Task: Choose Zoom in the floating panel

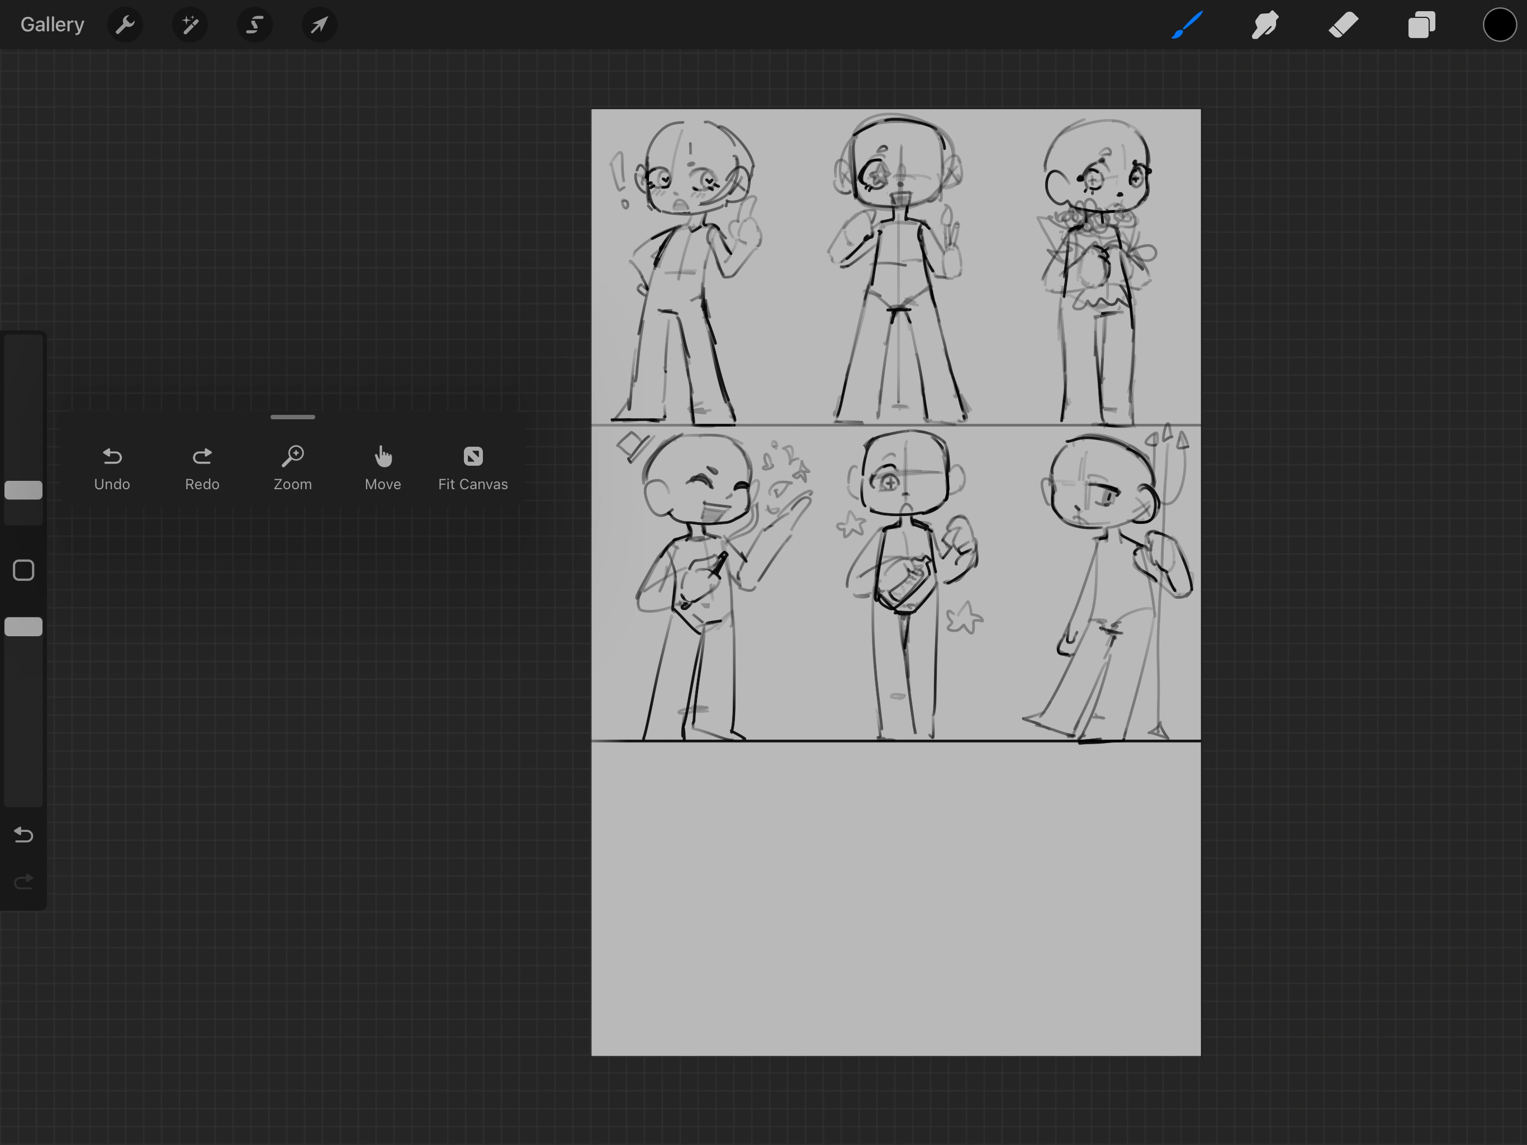Action: pyautogui.click(x=293, y=467)
